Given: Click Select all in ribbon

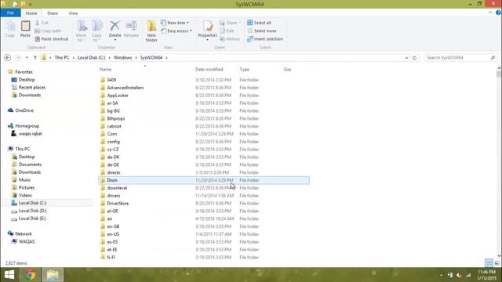Looking at the screenshot, I should (x=259, y=23).
